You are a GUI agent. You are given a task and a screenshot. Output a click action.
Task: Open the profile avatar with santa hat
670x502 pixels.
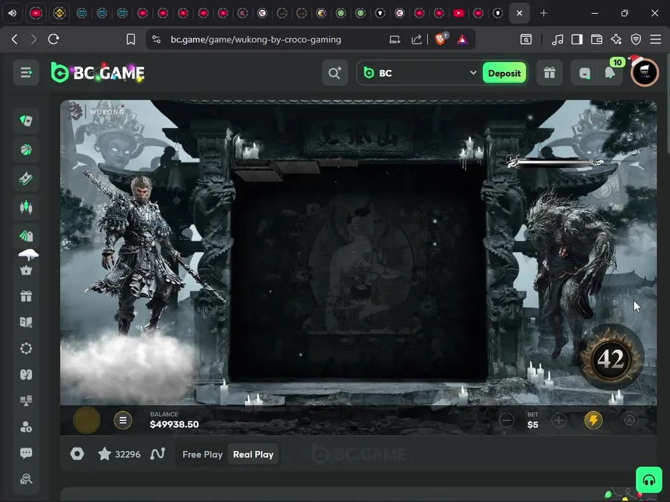644,73
